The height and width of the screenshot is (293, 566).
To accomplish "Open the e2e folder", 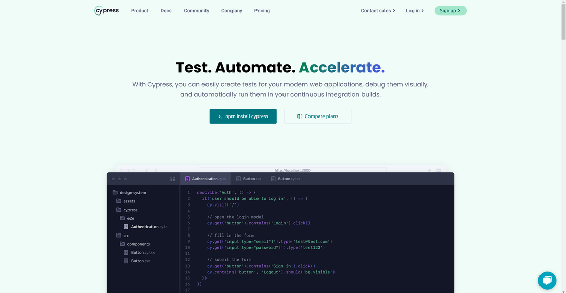I will [127, 218].
